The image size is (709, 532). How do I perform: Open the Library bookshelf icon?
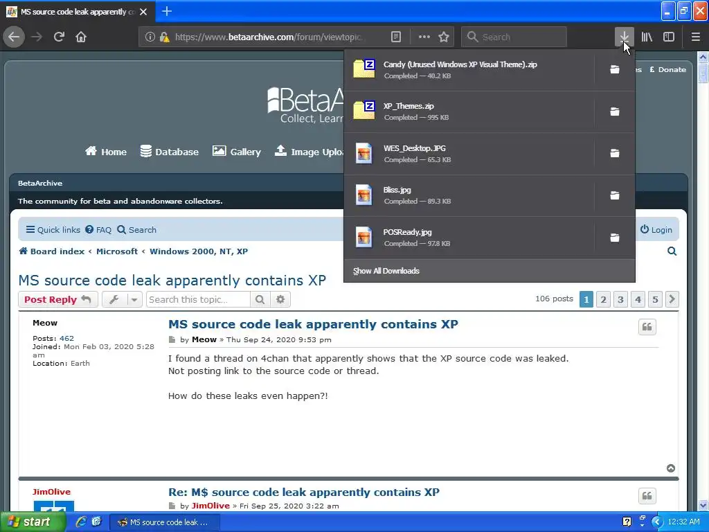tap(647, 37)
